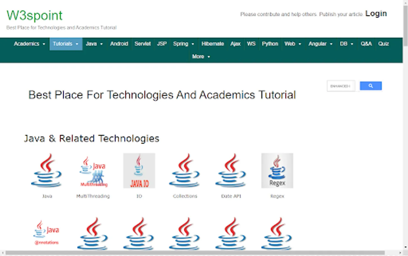
Task: Open the WS menu item
Action: coord(251,44)
